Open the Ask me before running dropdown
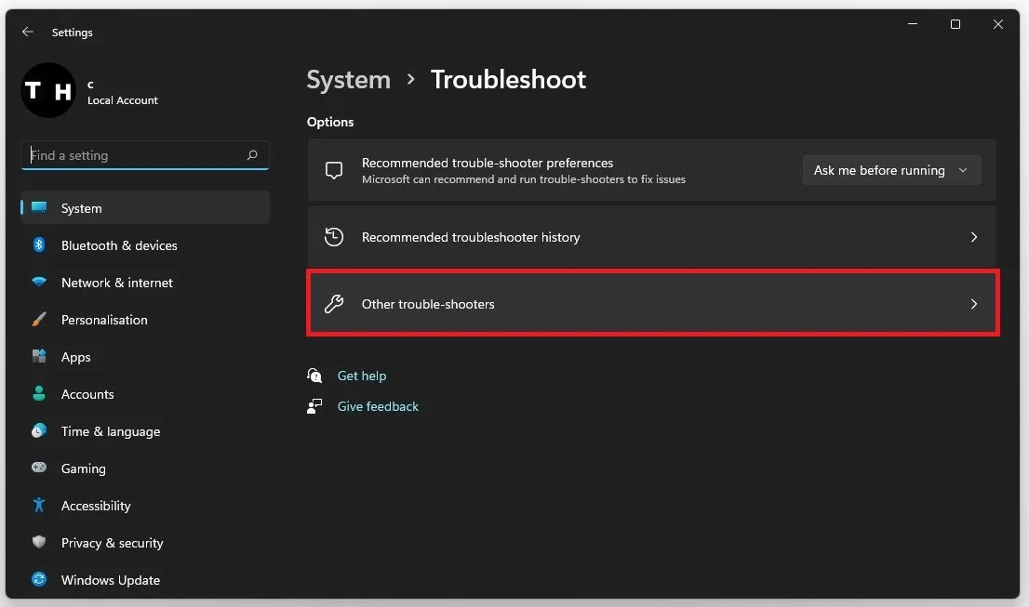The image size is (1029, 607). coord(892,170)
